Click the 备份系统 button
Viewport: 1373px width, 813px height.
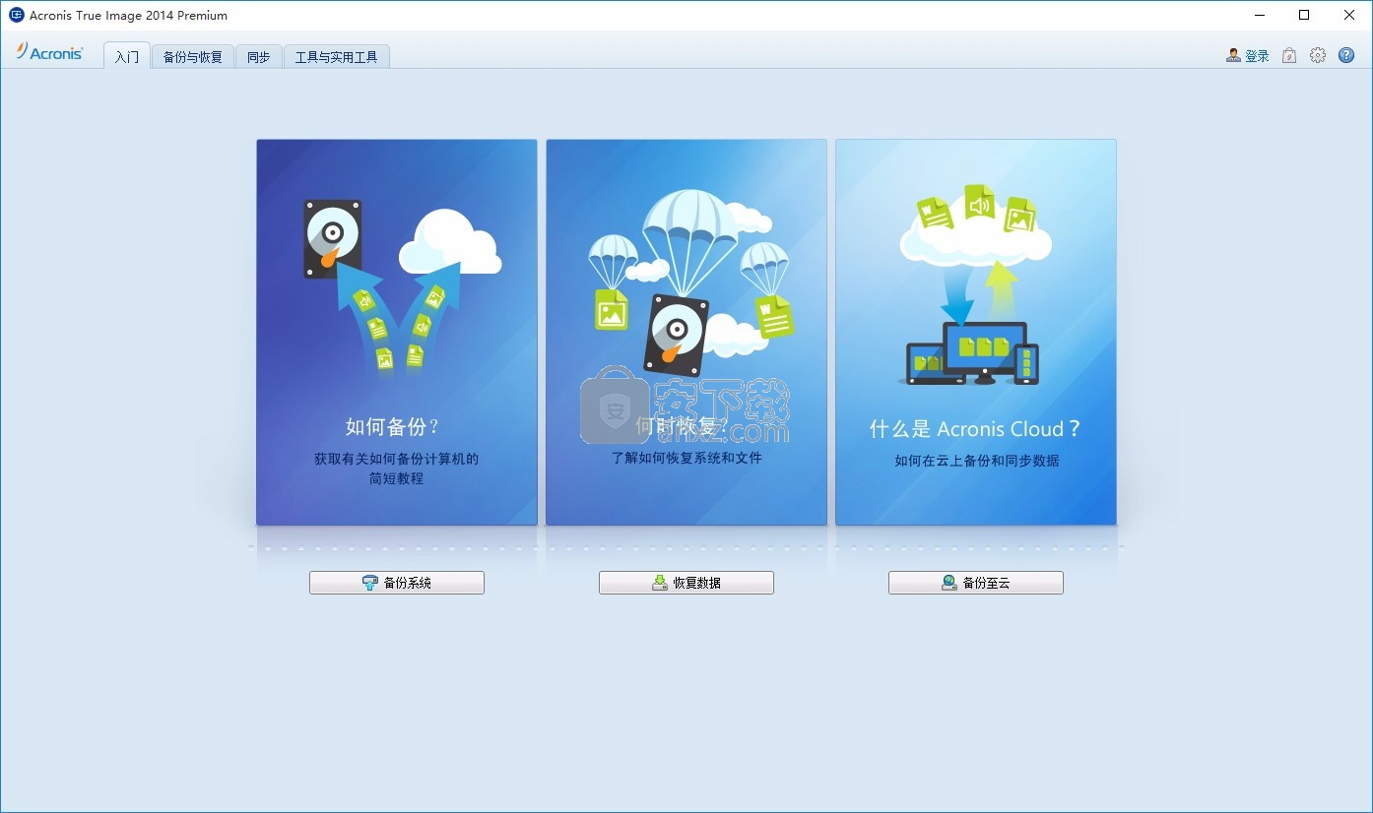[397, 583]
